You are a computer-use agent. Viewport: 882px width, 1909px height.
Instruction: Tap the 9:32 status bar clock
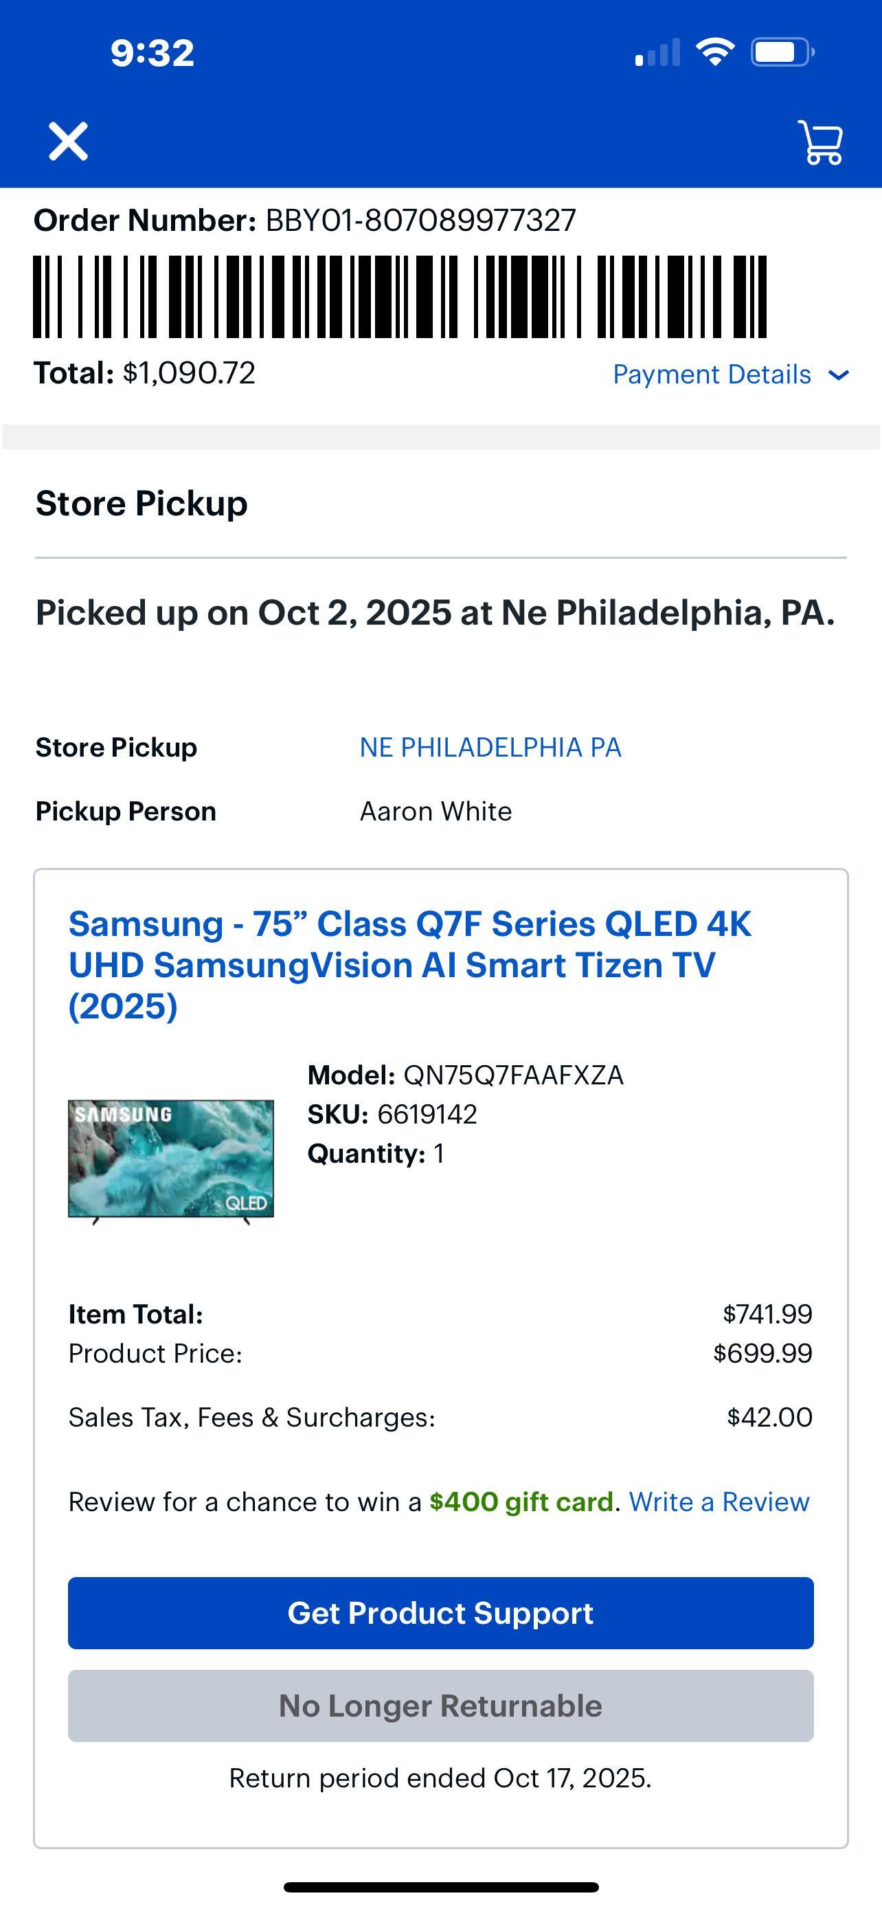click(152, 53)
